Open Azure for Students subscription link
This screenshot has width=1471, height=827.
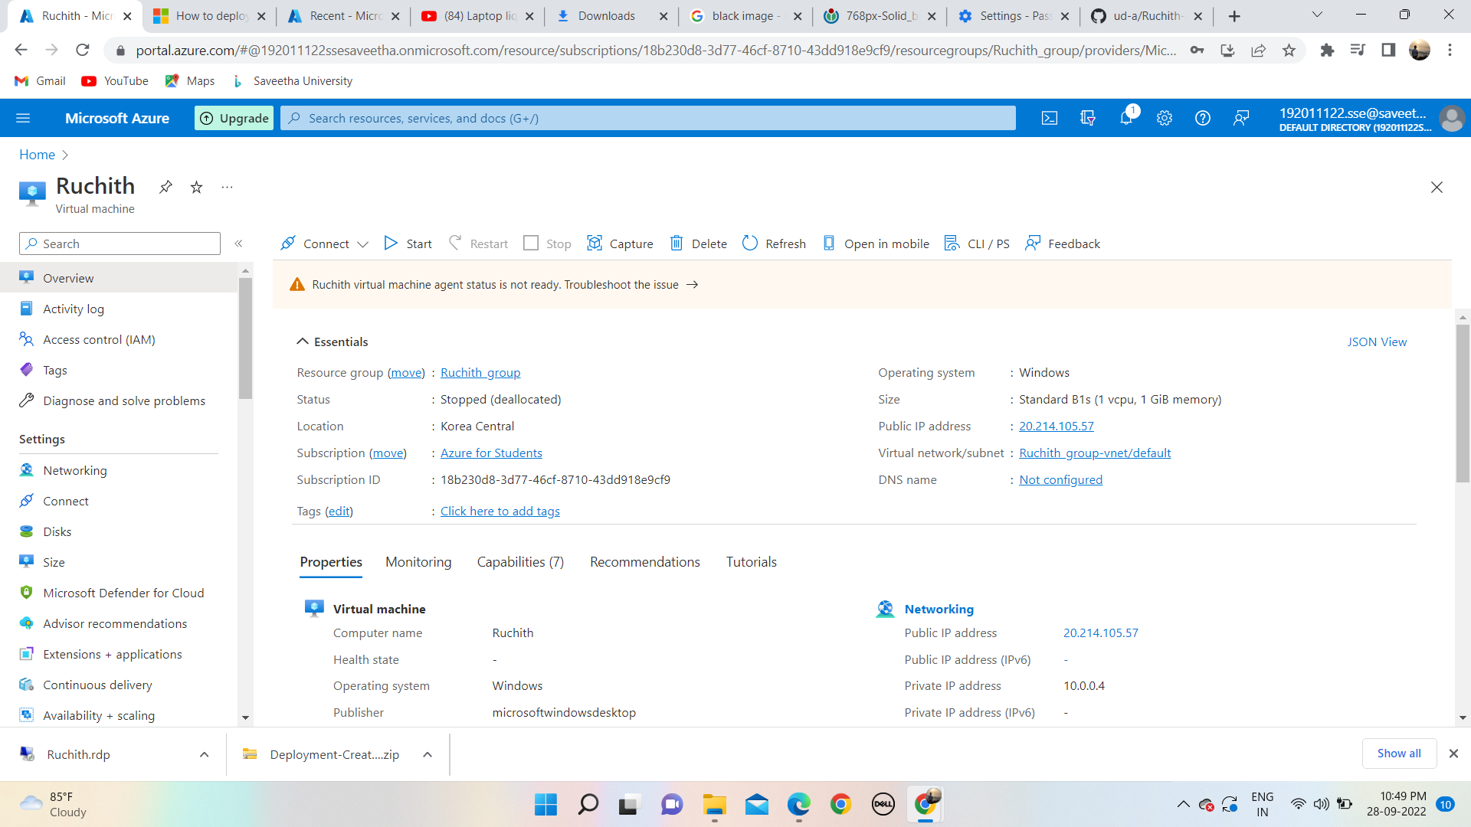point(491,453)
